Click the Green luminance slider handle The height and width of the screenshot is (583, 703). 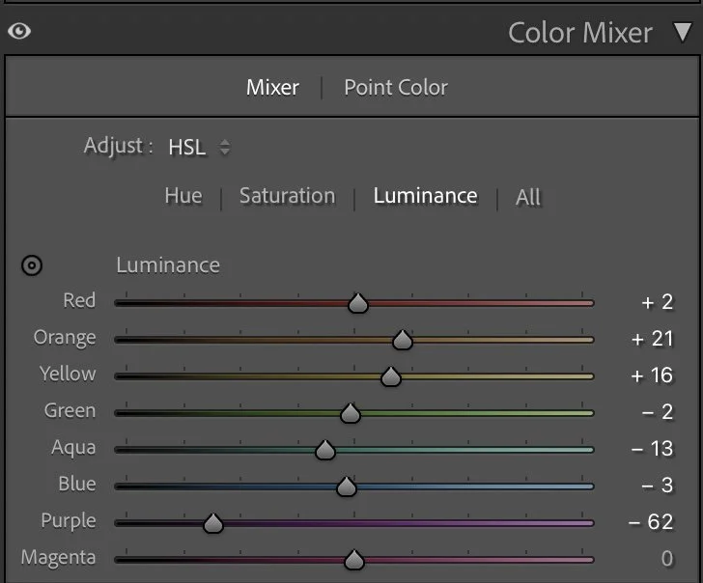pyautogui.click(x=351, y=413)
